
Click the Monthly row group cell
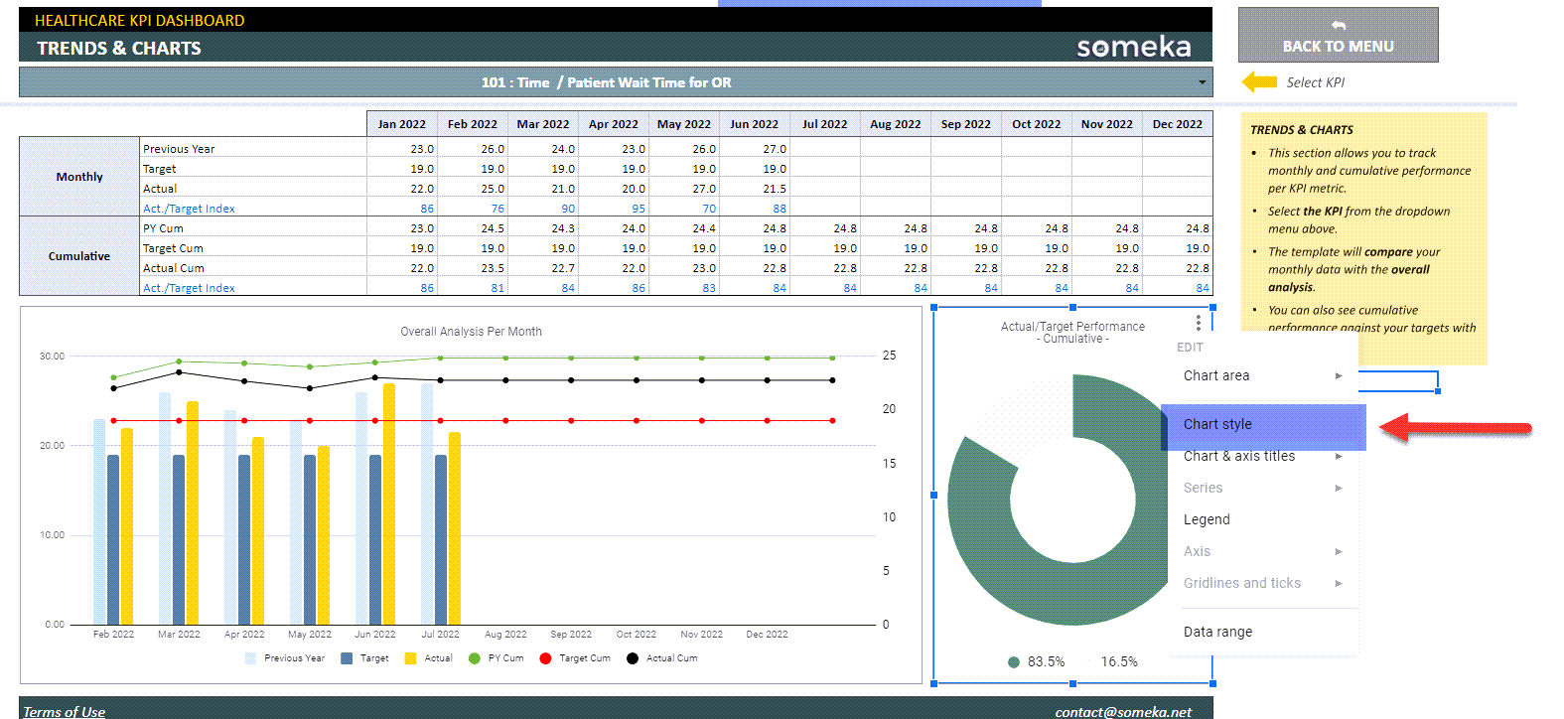pos(79,177)
